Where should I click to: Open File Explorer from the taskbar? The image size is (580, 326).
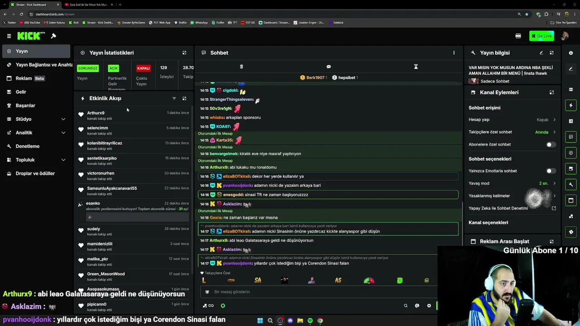(300, 321)
